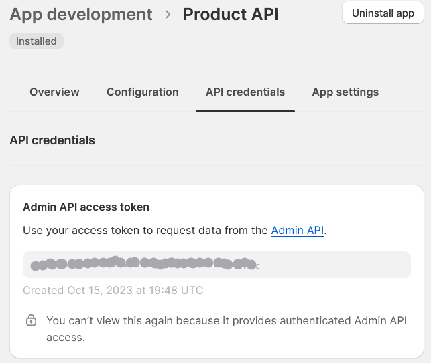Click the API credentials section heading
431x363 pixels.
pos(52,140)
